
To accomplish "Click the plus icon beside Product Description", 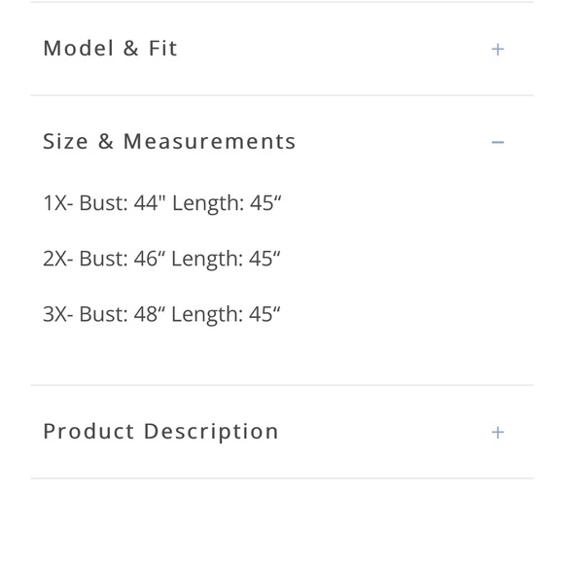I will [x=498, y=432].
